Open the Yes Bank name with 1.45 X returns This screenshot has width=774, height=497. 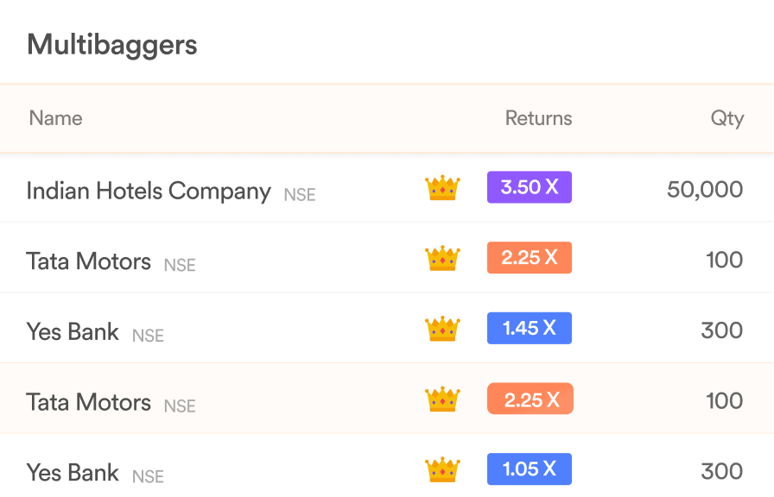73,331
